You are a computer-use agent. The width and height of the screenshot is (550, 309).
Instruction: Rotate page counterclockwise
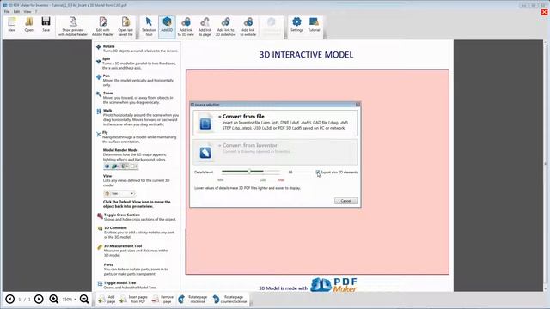click(x=229, y=299)
